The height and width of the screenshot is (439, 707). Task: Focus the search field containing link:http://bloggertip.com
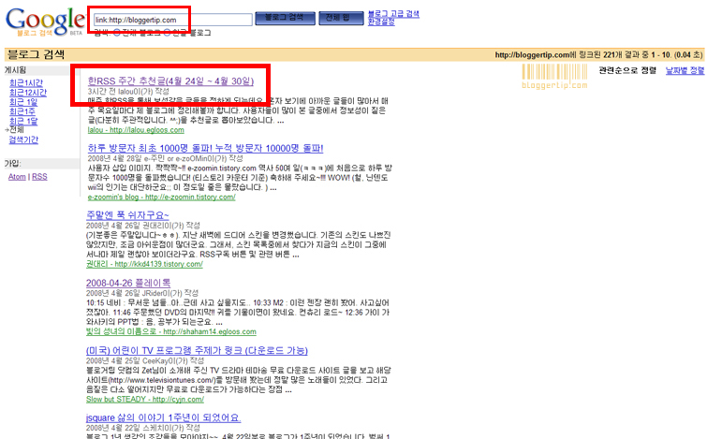coord(172,20)
